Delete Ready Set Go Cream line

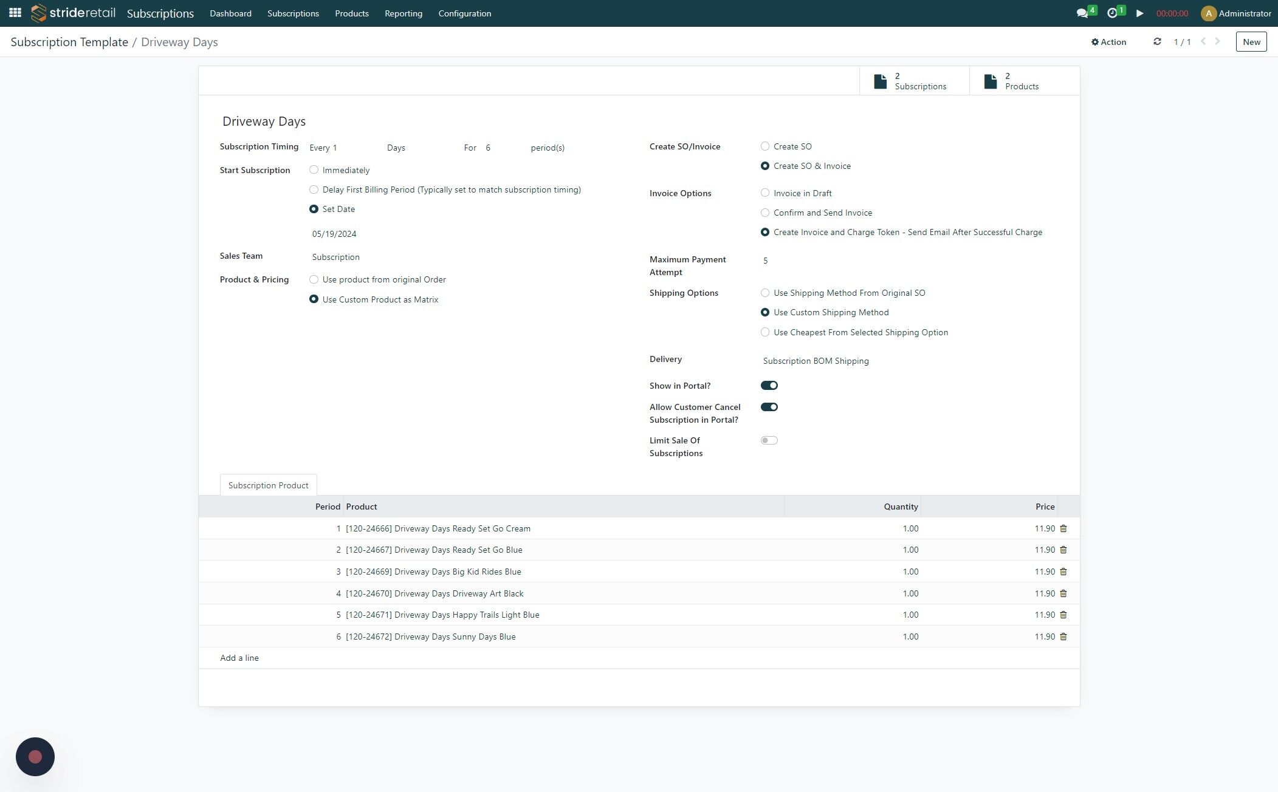(x=1063, y=528)
